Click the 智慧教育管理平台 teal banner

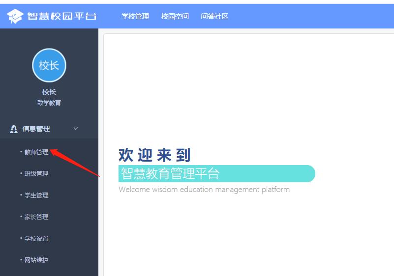pyautogui.click(x=216, y=174)
